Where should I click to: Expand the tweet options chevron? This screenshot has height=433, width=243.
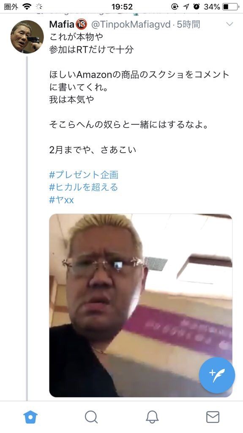230,24
